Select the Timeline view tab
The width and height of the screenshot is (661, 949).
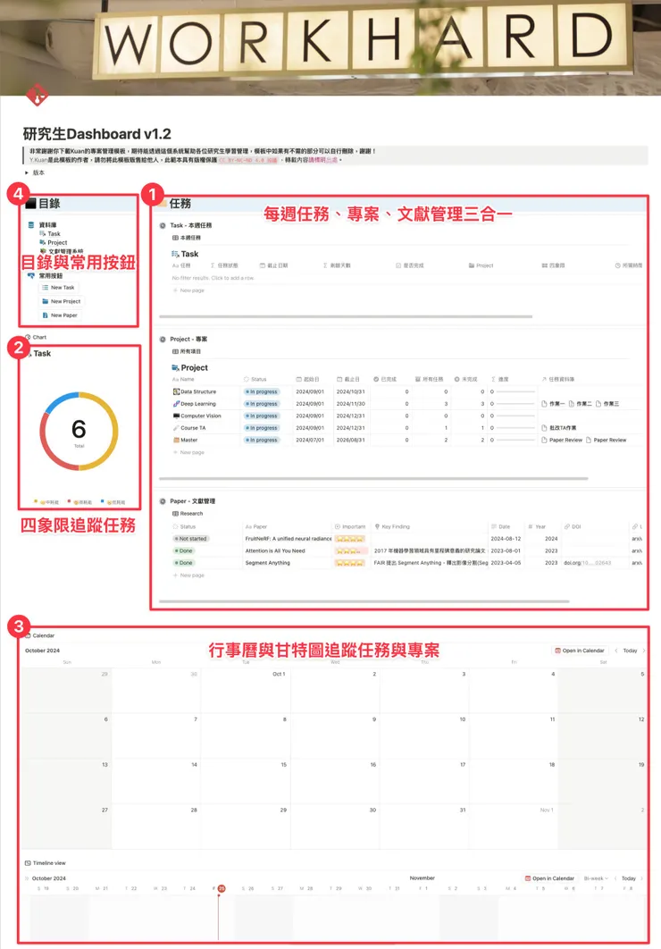46,864
